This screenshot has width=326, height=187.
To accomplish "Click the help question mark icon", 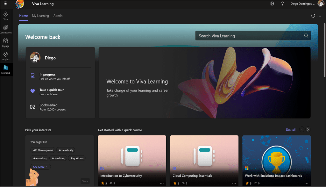I will click(282, 4).
